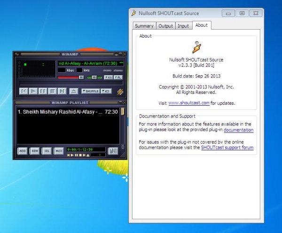Click mini eject button in Winamp Playlist
282x233 pixels.
[x=88, y=155]
